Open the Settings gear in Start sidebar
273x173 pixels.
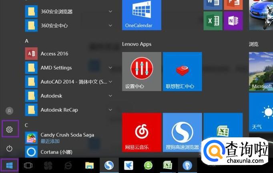click(9, 129)
